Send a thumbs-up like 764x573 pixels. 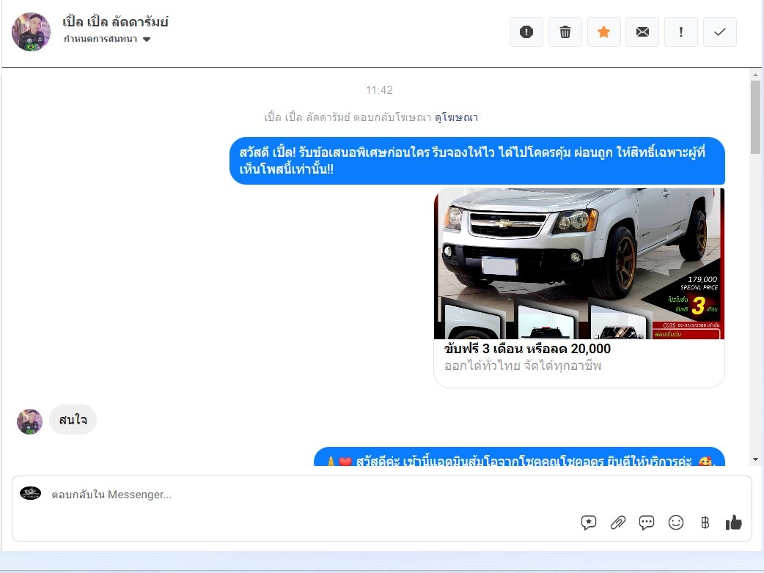click(734, 523)
